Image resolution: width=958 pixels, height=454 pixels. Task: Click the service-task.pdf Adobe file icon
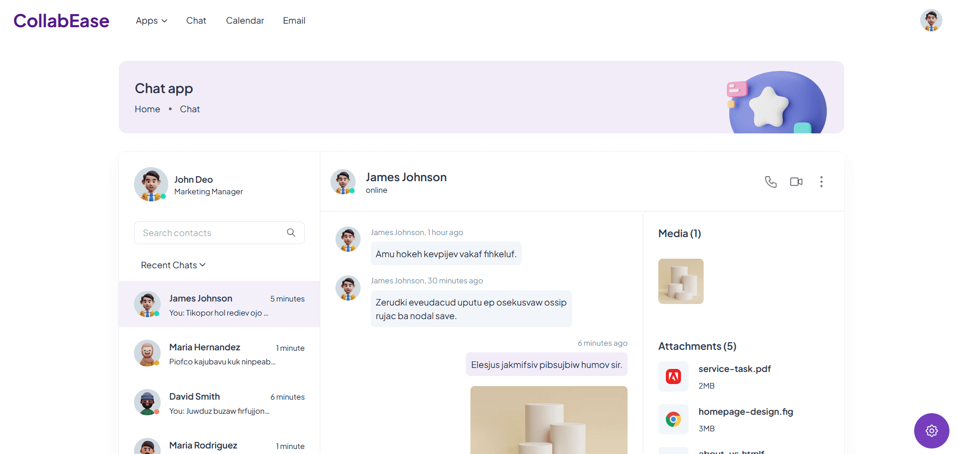[673, 376]
